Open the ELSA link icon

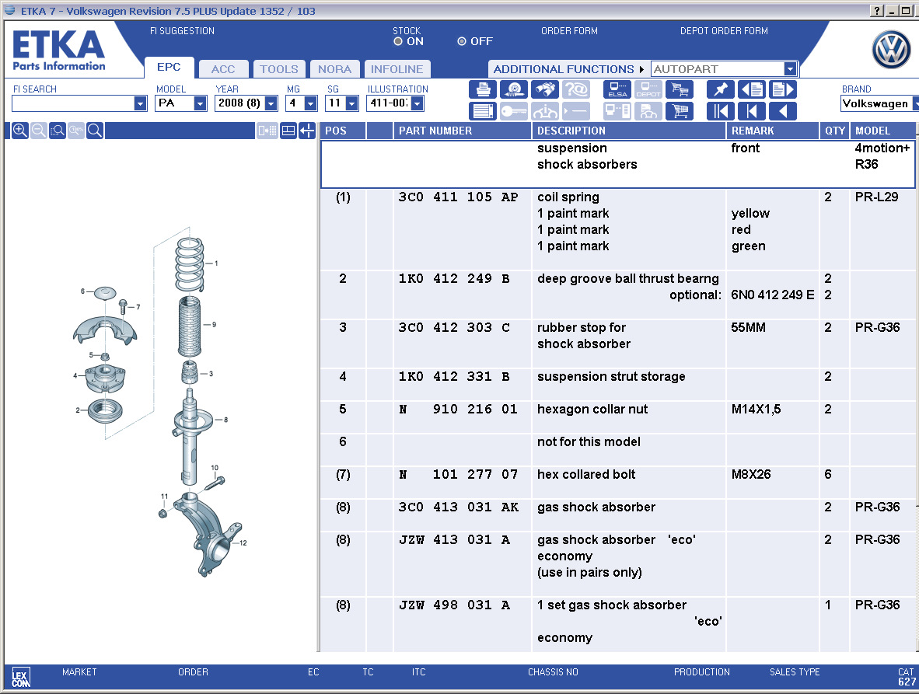(617, 89)
